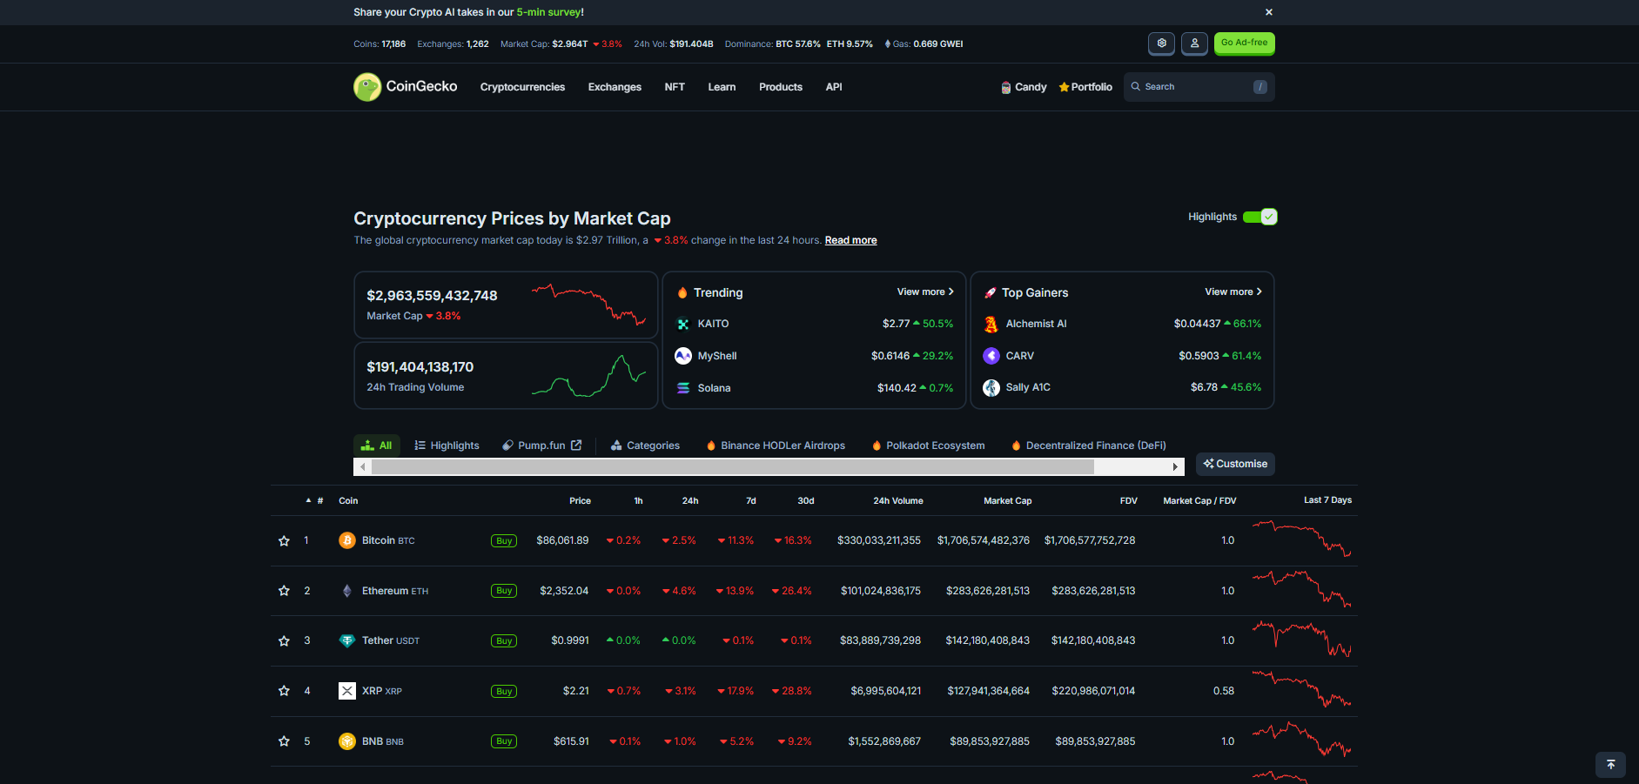This screenshot has width=1639, height=784.
Task: Open the Cryptocurrencies nav dropdown
Action: pyautogui.click(x=522, y=87)
